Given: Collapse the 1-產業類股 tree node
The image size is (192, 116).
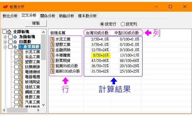Looking at the screenshot, I should click(5, 47).
